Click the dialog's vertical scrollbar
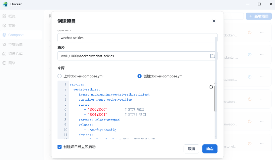The height and width of the screenshot is (160, 275). pos(216,88)
